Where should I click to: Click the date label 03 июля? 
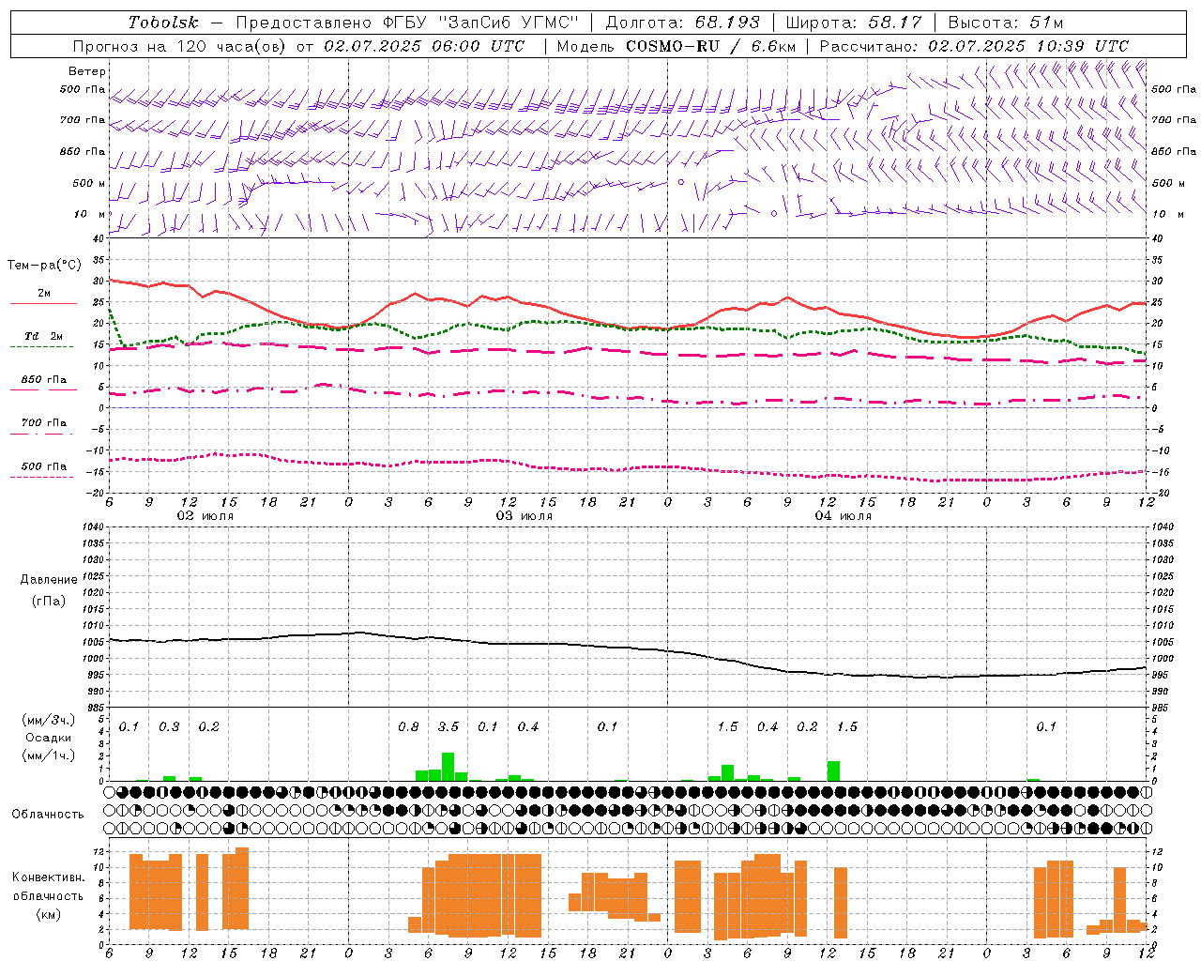(x=524, y=516)
